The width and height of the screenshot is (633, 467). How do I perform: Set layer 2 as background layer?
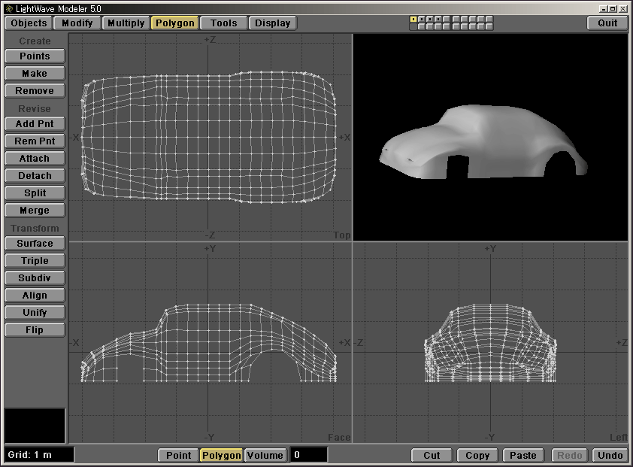422,27
